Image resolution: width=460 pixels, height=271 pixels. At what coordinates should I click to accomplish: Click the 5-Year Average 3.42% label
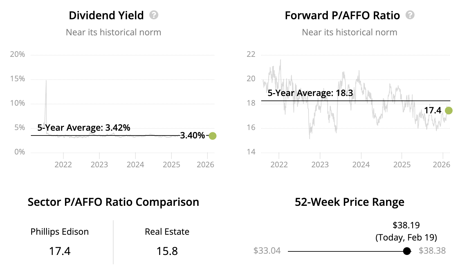tap(84, 128)
